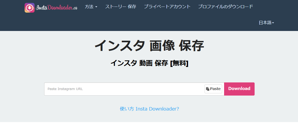Image resolution: width=298 pixels, height=126 pixels.
Task: Click the インスタ 画像 保存 heading
Action: click(149, 45)
